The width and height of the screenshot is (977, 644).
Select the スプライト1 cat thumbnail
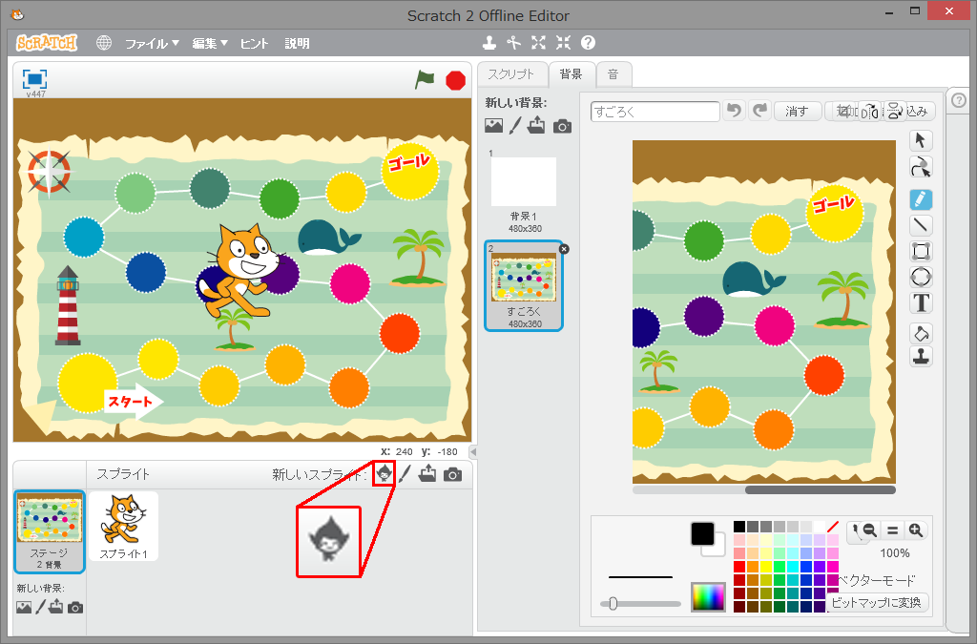tap(123, 527)
